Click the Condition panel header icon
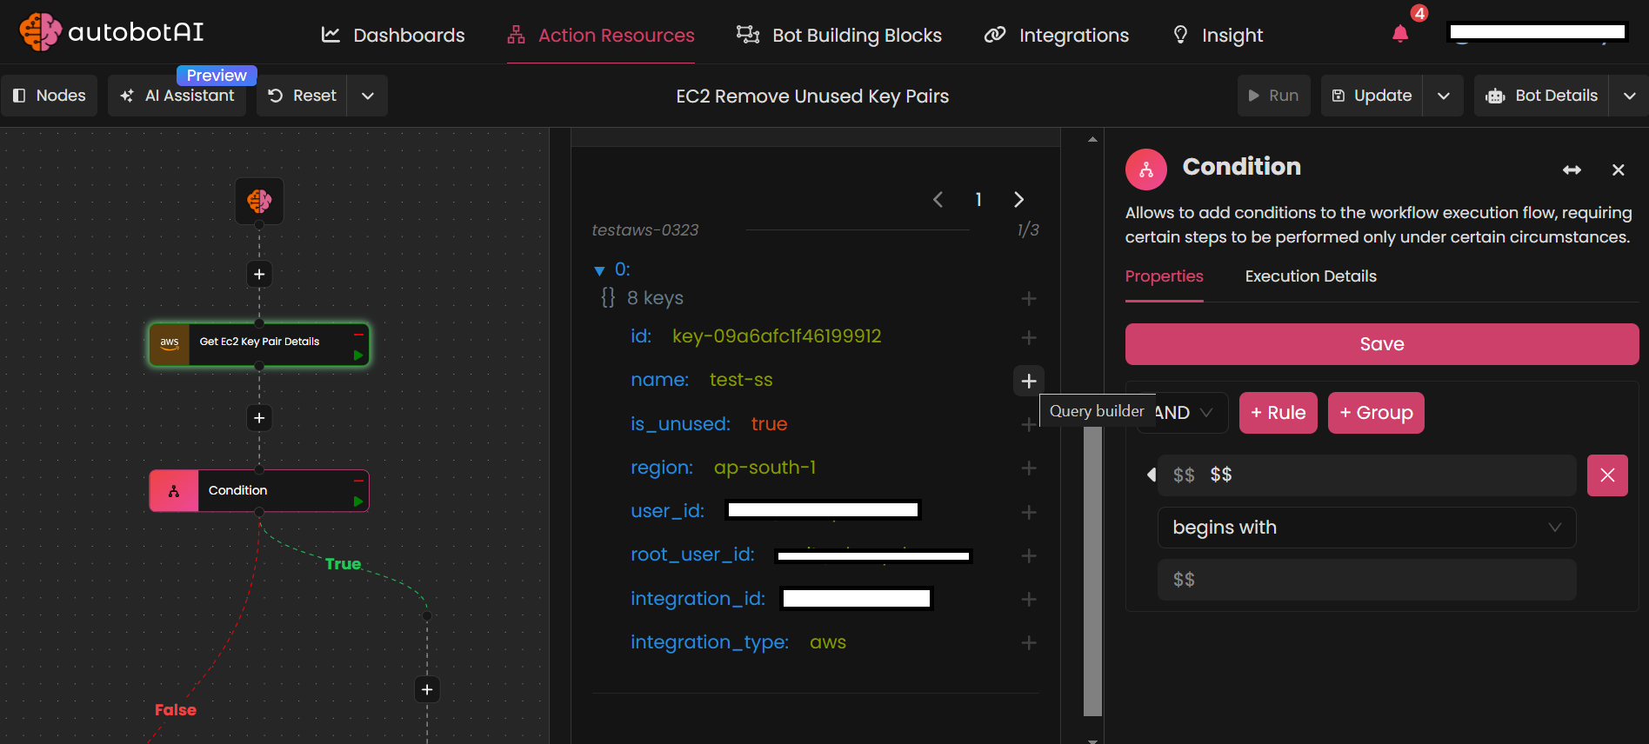1649x744 pixels. pos(1146,169)
